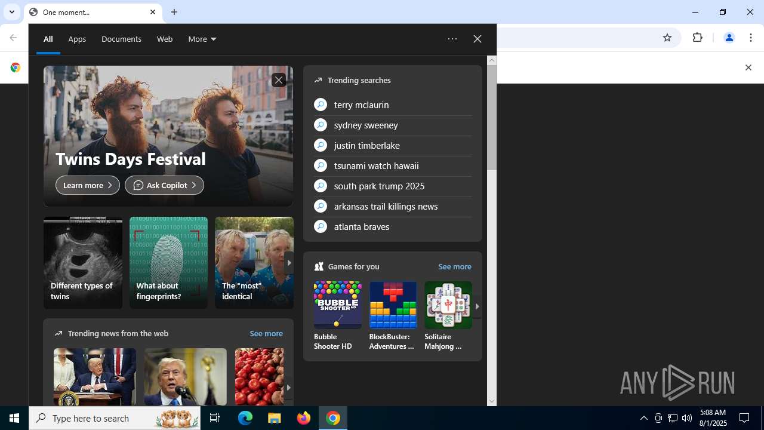Open the Chrome profile avatar

[x=729, y=38]
